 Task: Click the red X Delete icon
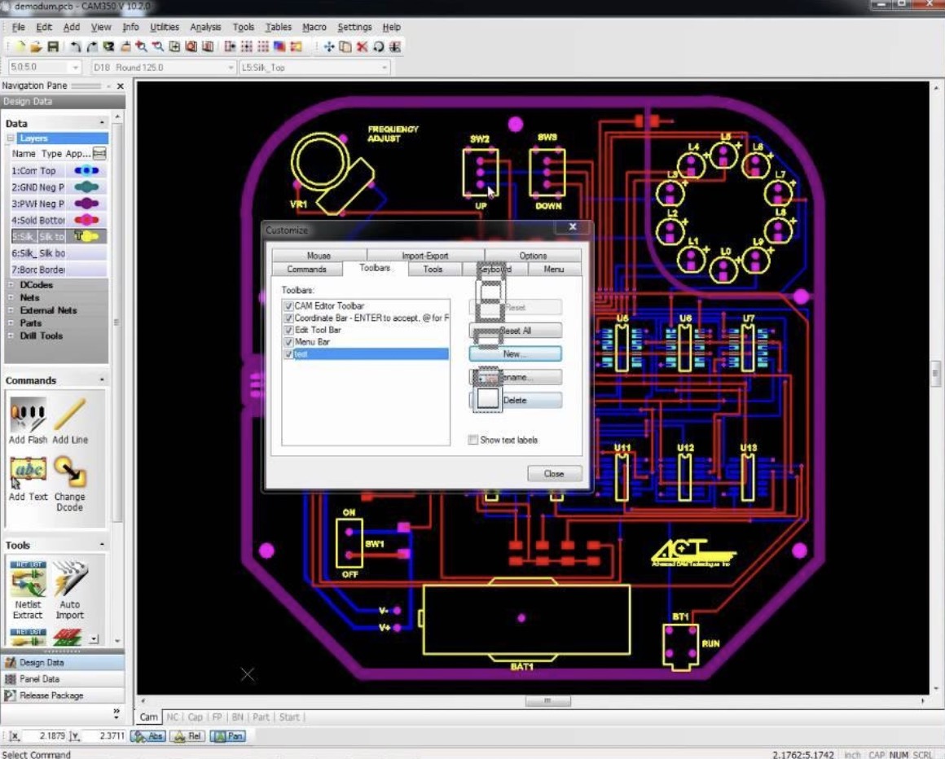(x=363, y=46)
